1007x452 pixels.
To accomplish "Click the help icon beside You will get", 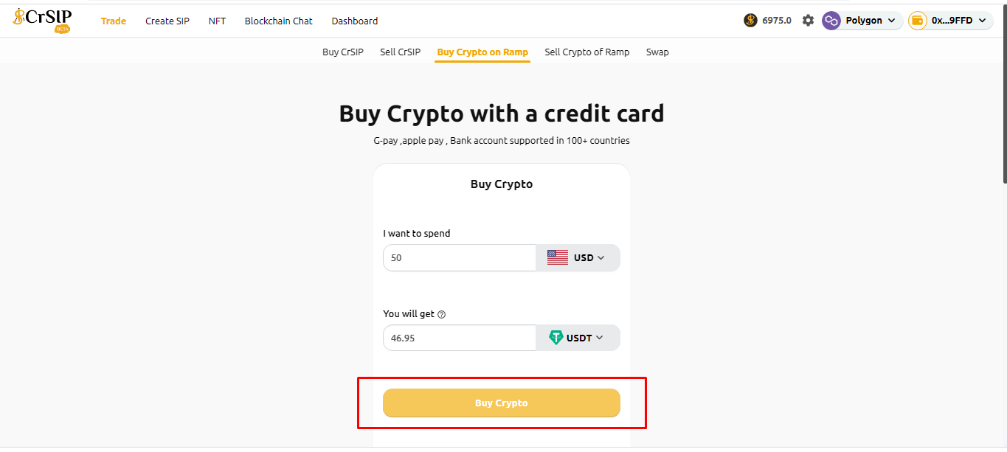I will 442,314.
